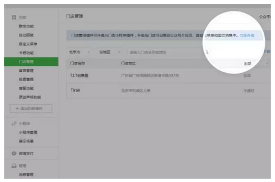
Task: Open 群发功能 in the sidebar
Action: [x=26, y=26]
